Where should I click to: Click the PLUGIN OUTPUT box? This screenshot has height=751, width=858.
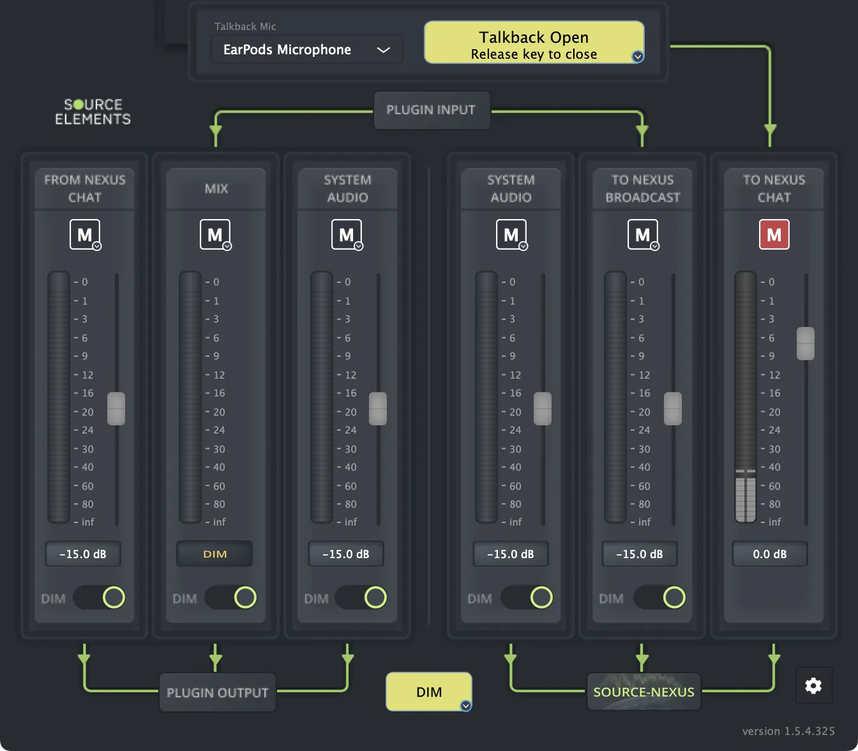218,692
